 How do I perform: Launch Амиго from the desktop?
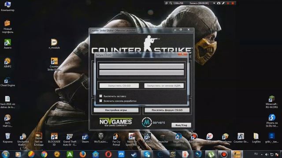(x=7, y=44)
